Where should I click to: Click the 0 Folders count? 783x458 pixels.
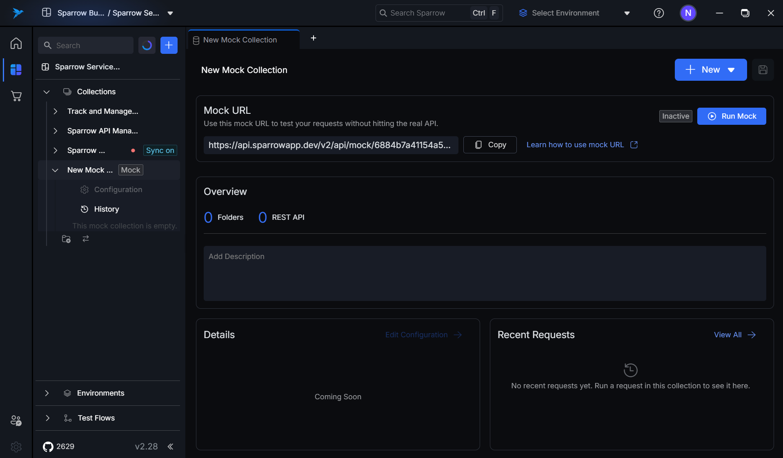click(224, 217)
